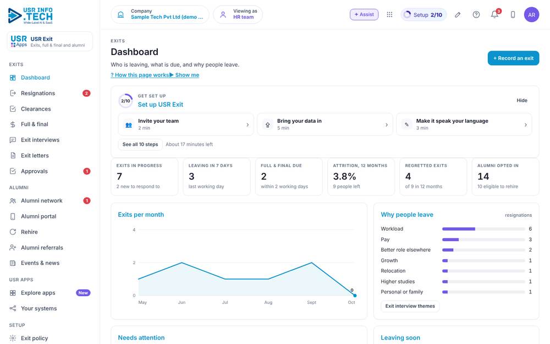Open the Attrition, 12 months card
The width and height of the screenshot is (550, 344).
pos(361,177)
